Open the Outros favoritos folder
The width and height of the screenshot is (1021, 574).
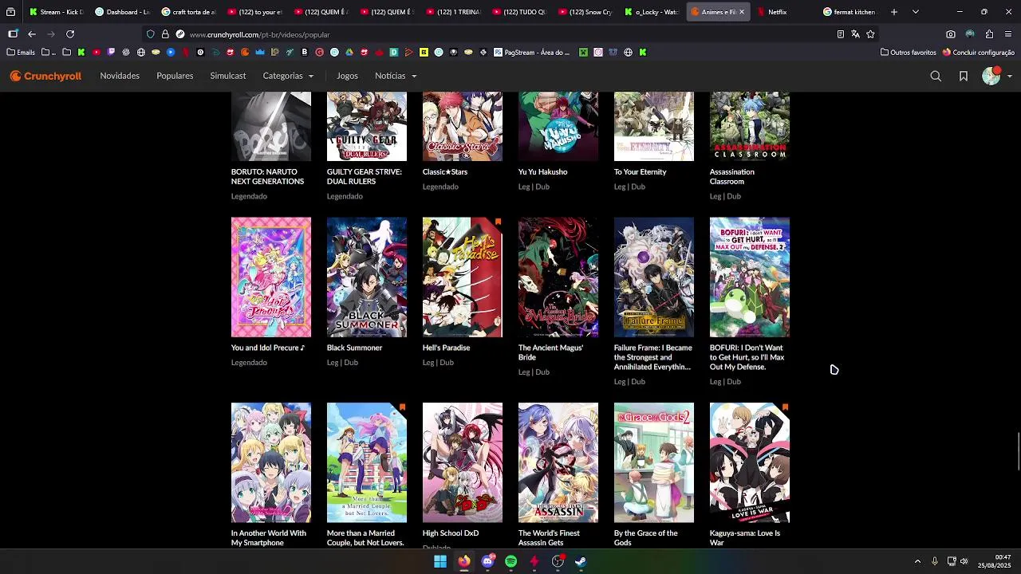(908, 53)
